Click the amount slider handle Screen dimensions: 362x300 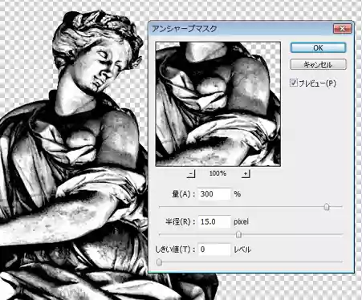327,207
